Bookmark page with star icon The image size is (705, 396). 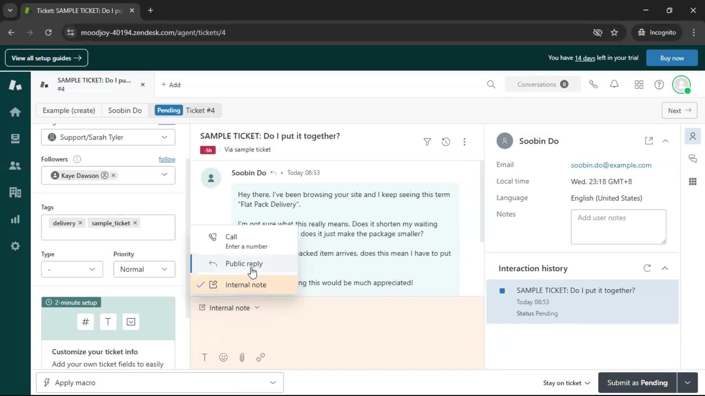(x=614, y=33)
